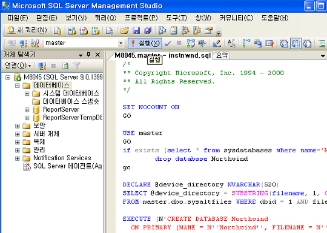Show the Summary page via the toolbar icon

(174, 30)
